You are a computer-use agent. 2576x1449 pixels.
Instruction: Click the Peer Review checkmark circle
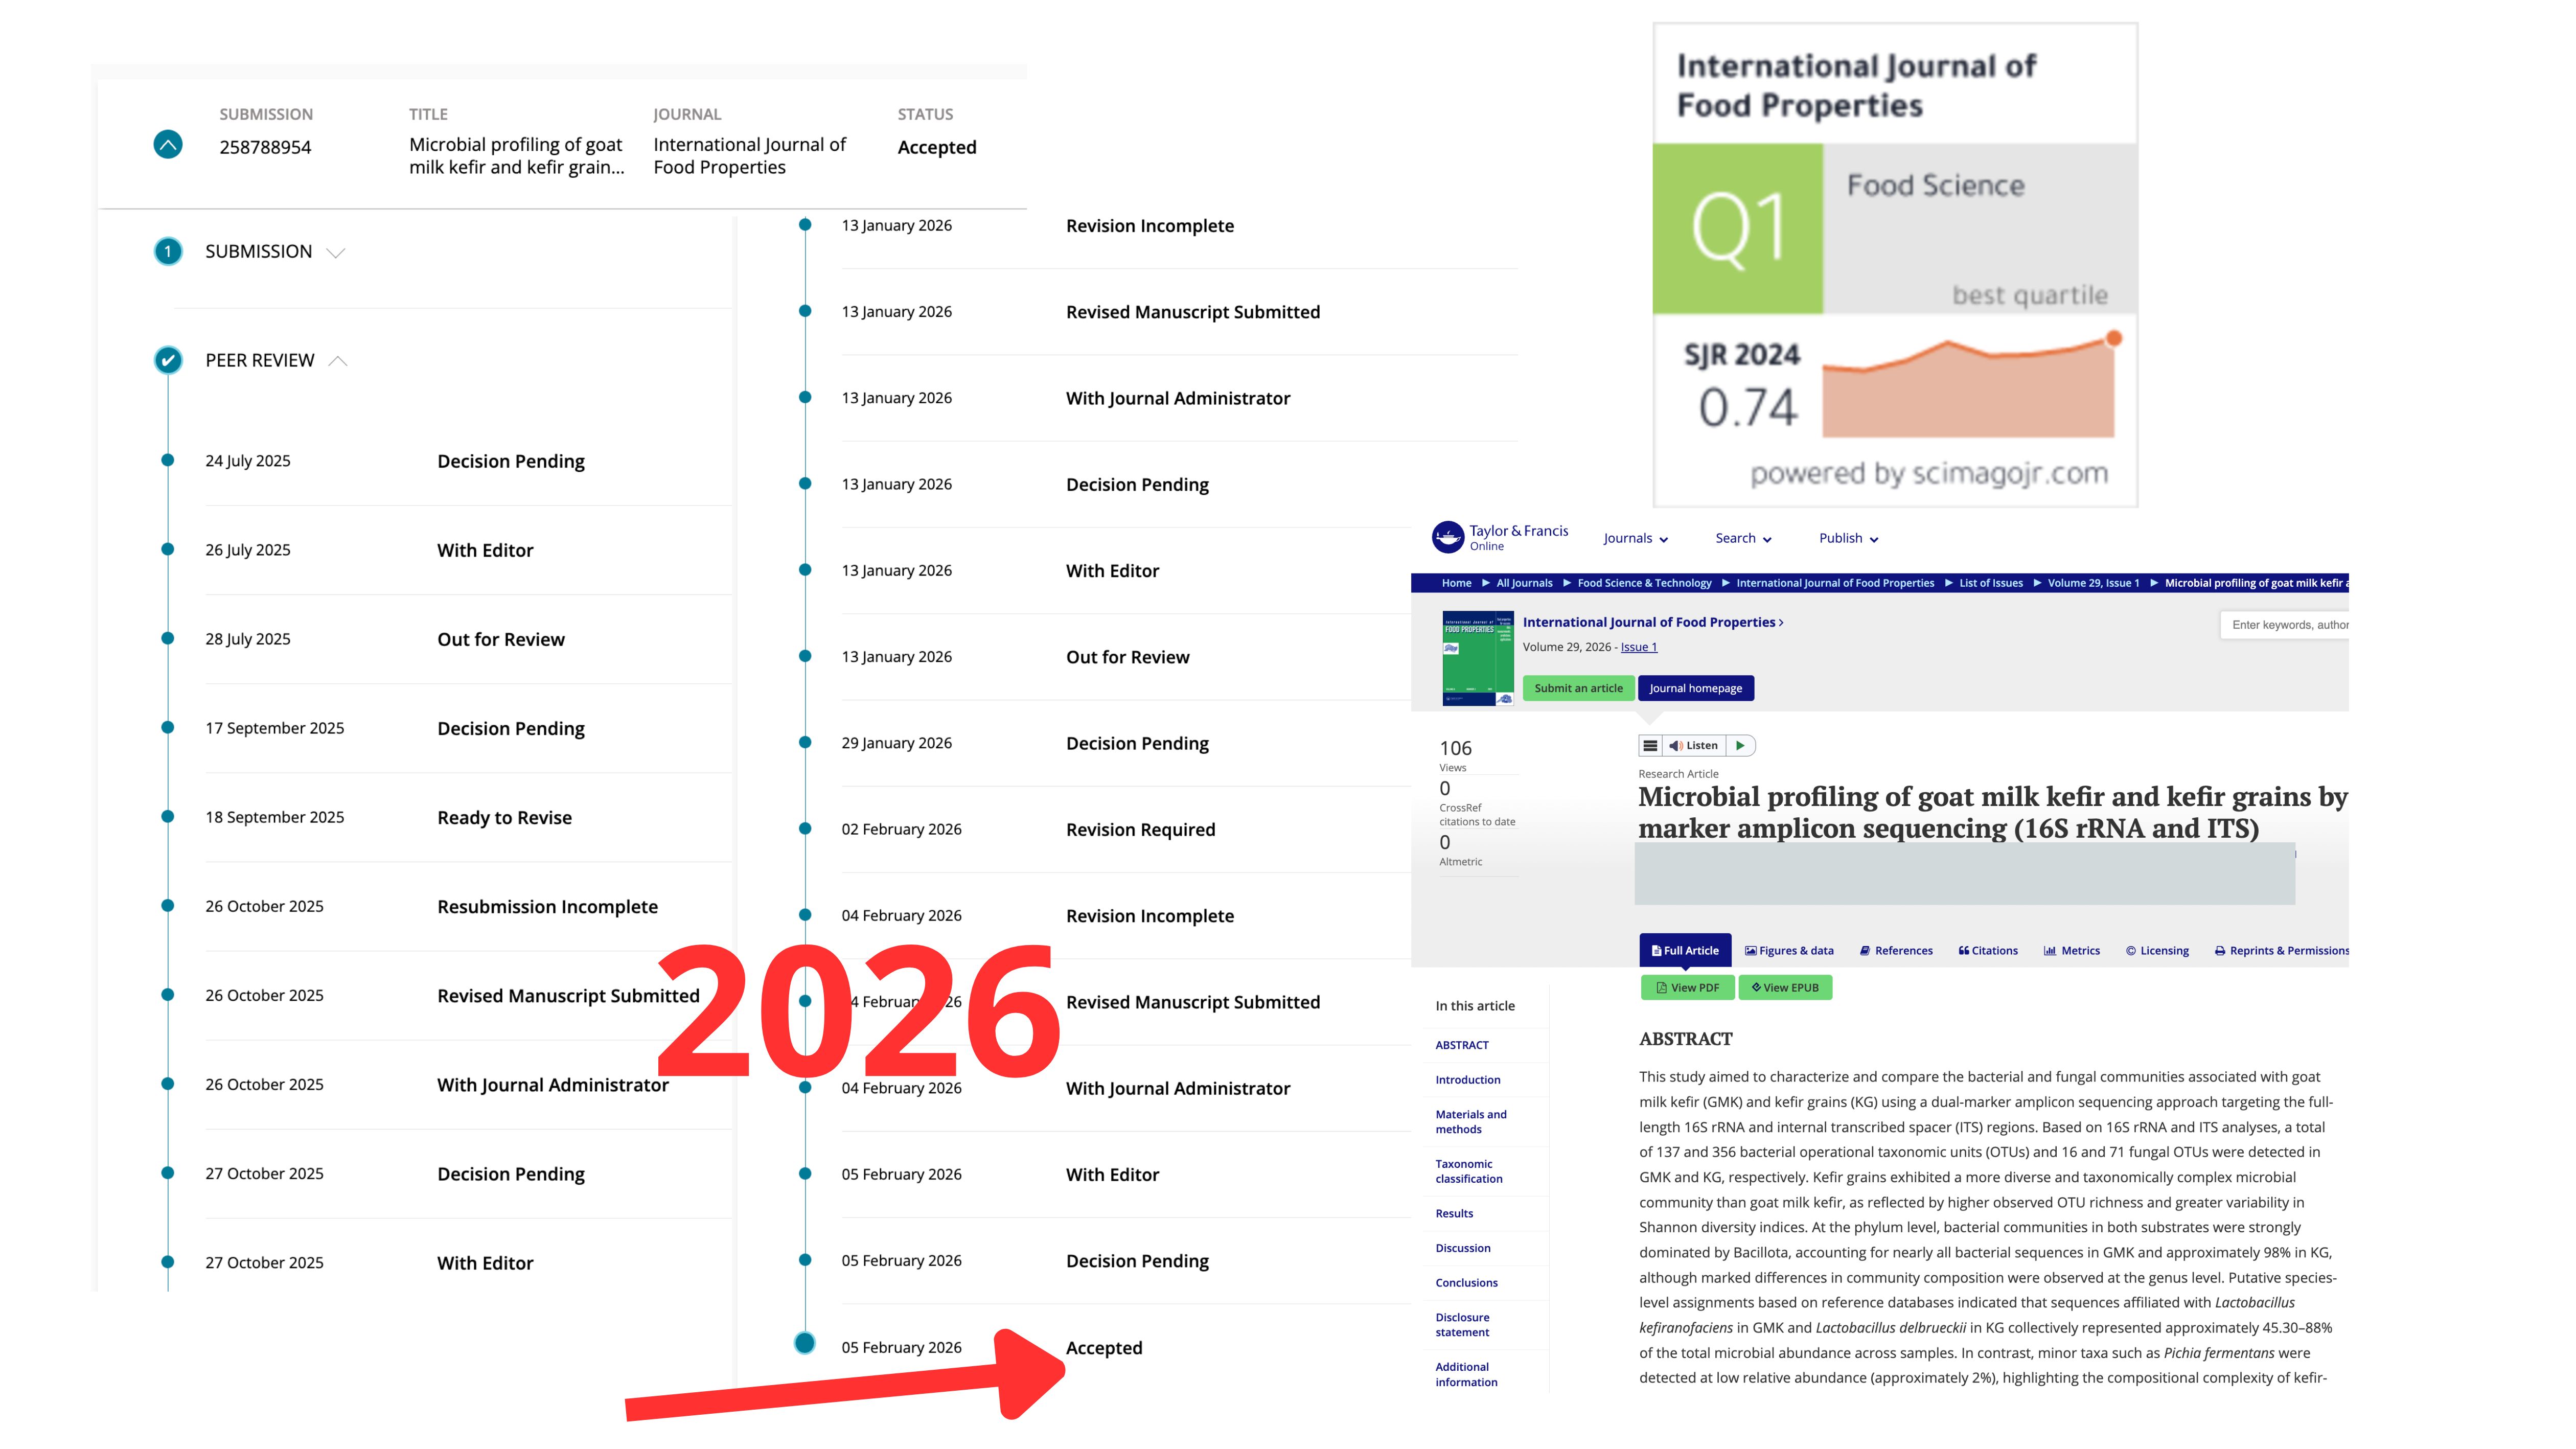(168, 360)
